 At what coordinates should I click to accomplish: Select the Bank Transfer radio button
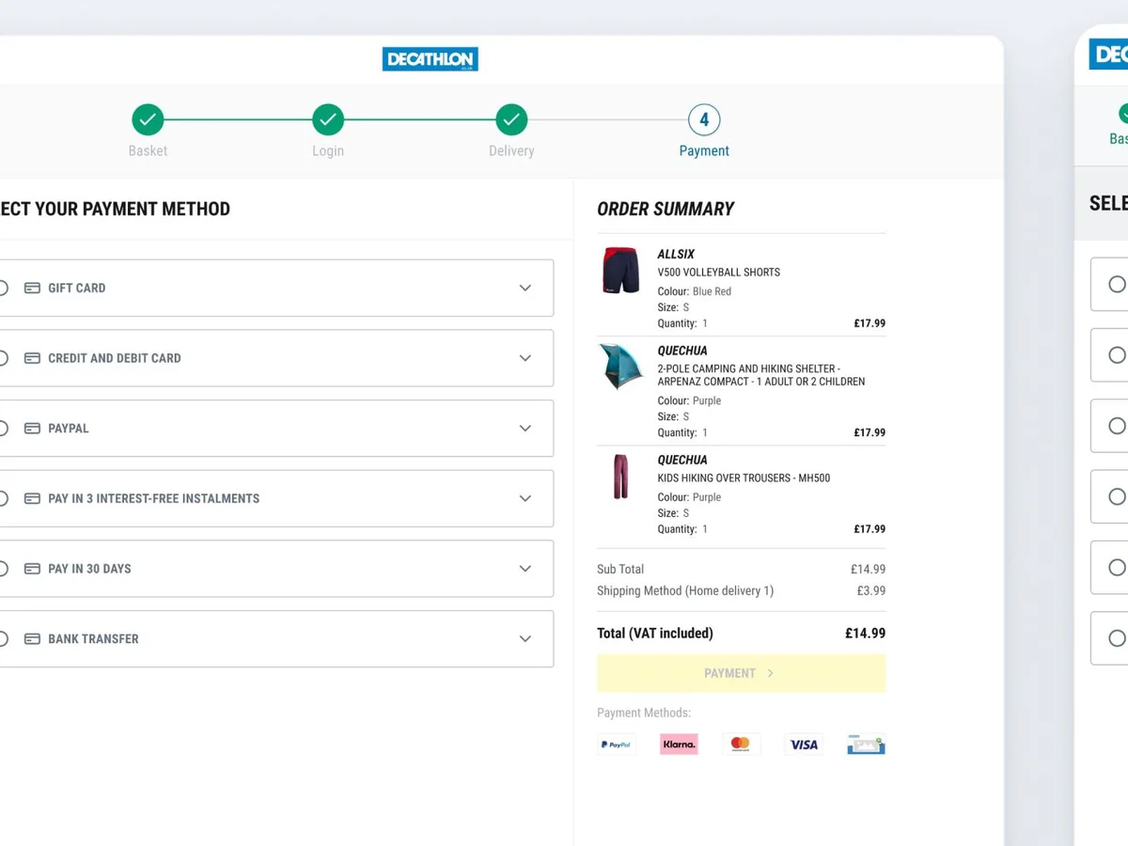pos(2,639)
